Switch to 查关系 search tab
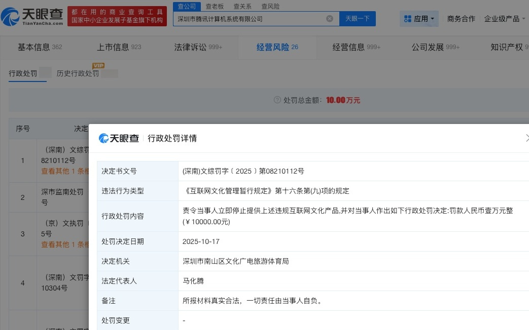 (x=242, y=7)
